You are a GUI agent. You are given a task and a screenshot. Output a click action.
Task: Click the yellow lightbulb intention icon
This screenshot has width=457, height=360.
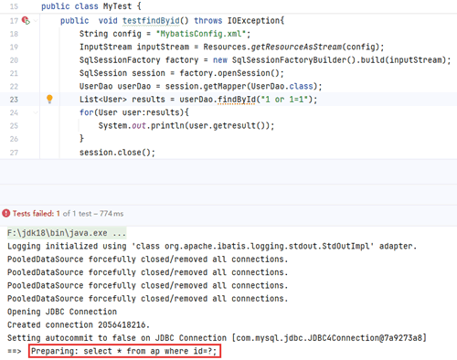(x=49, y=99)
